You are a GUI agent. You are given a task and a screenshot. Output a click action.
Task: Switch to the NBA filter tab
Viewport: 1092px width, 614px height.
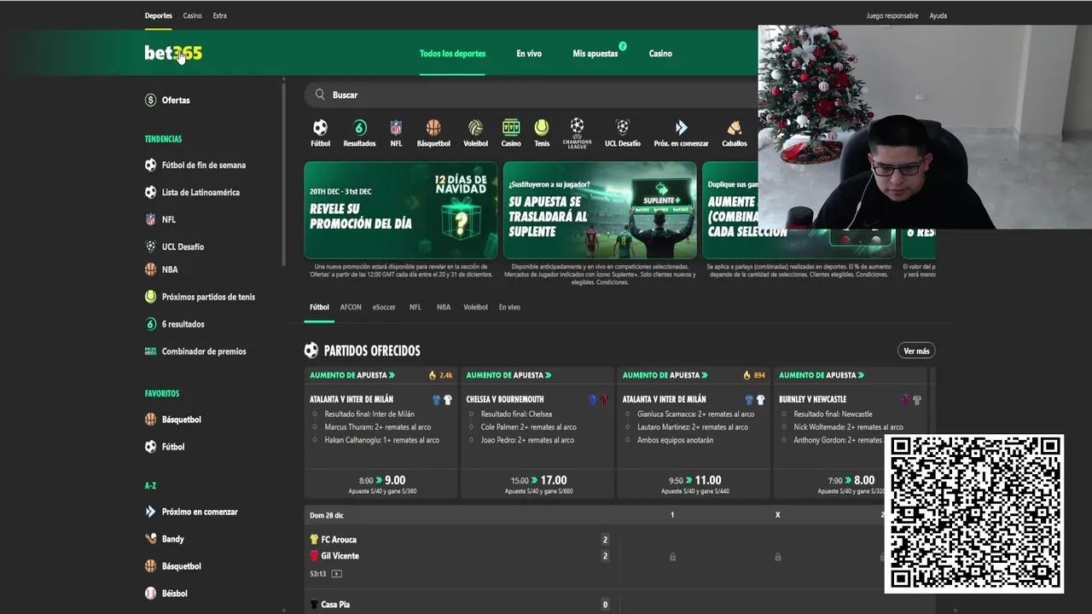point(444,307)
